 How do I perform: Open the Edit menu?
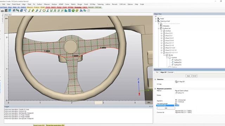tap(4, 4)
